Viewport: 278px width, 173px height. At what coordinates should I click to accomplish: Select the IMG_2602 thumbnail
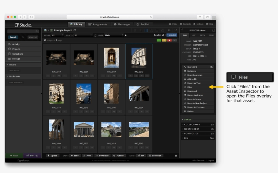tap(84, 130)
